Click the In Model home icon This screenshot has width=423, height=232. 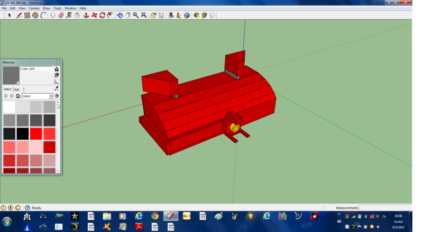point(18,96)
